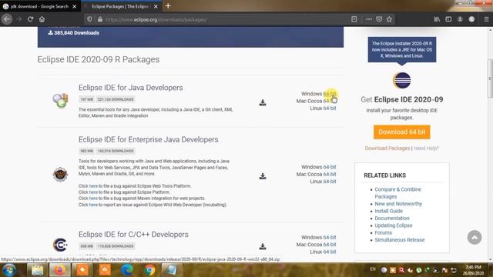This screenshot has height=277, width=493.
Task: Click 'here' link for Maven integration bug
Action: (93, 199)
